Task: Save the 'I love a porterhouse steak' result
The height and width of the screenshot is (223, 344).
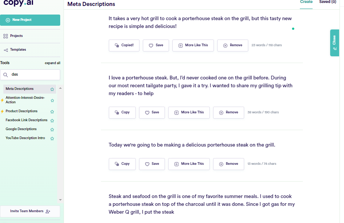Action: 152,112
